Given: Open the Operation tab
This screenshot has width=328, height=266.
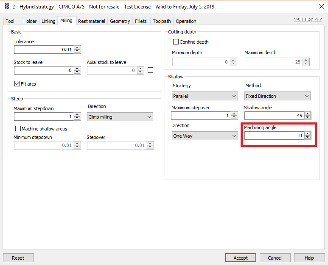Looking at the screenshot, I should [186, 21].
